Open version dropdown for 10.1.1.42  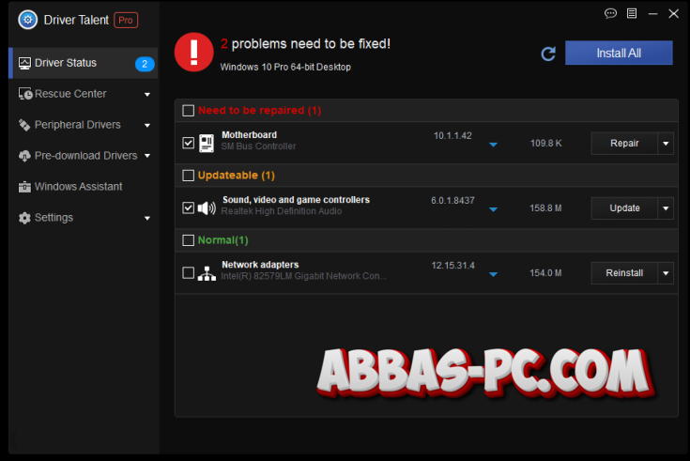493,145
